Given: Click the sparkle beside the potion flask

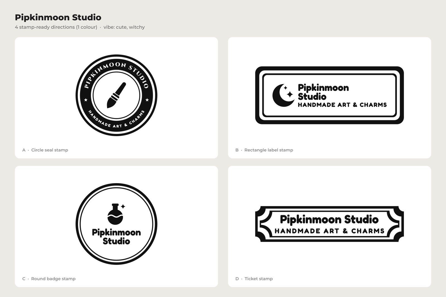Looking at the screenshot, I should click(x=123, y=206).
